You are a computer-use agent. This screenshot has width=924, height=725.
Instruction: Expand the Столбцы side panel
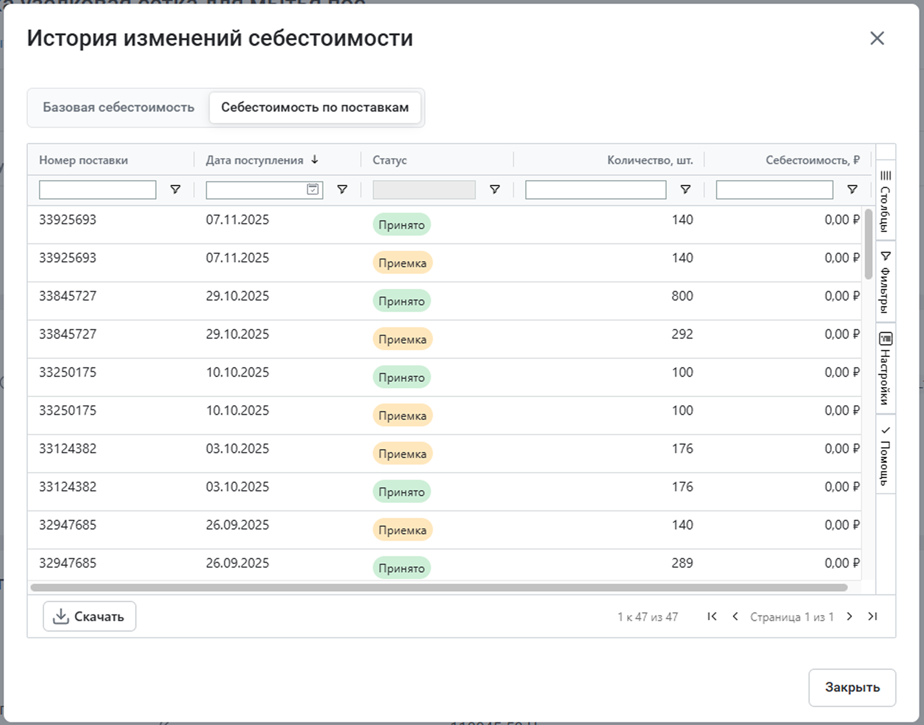(x=885, y=201)
